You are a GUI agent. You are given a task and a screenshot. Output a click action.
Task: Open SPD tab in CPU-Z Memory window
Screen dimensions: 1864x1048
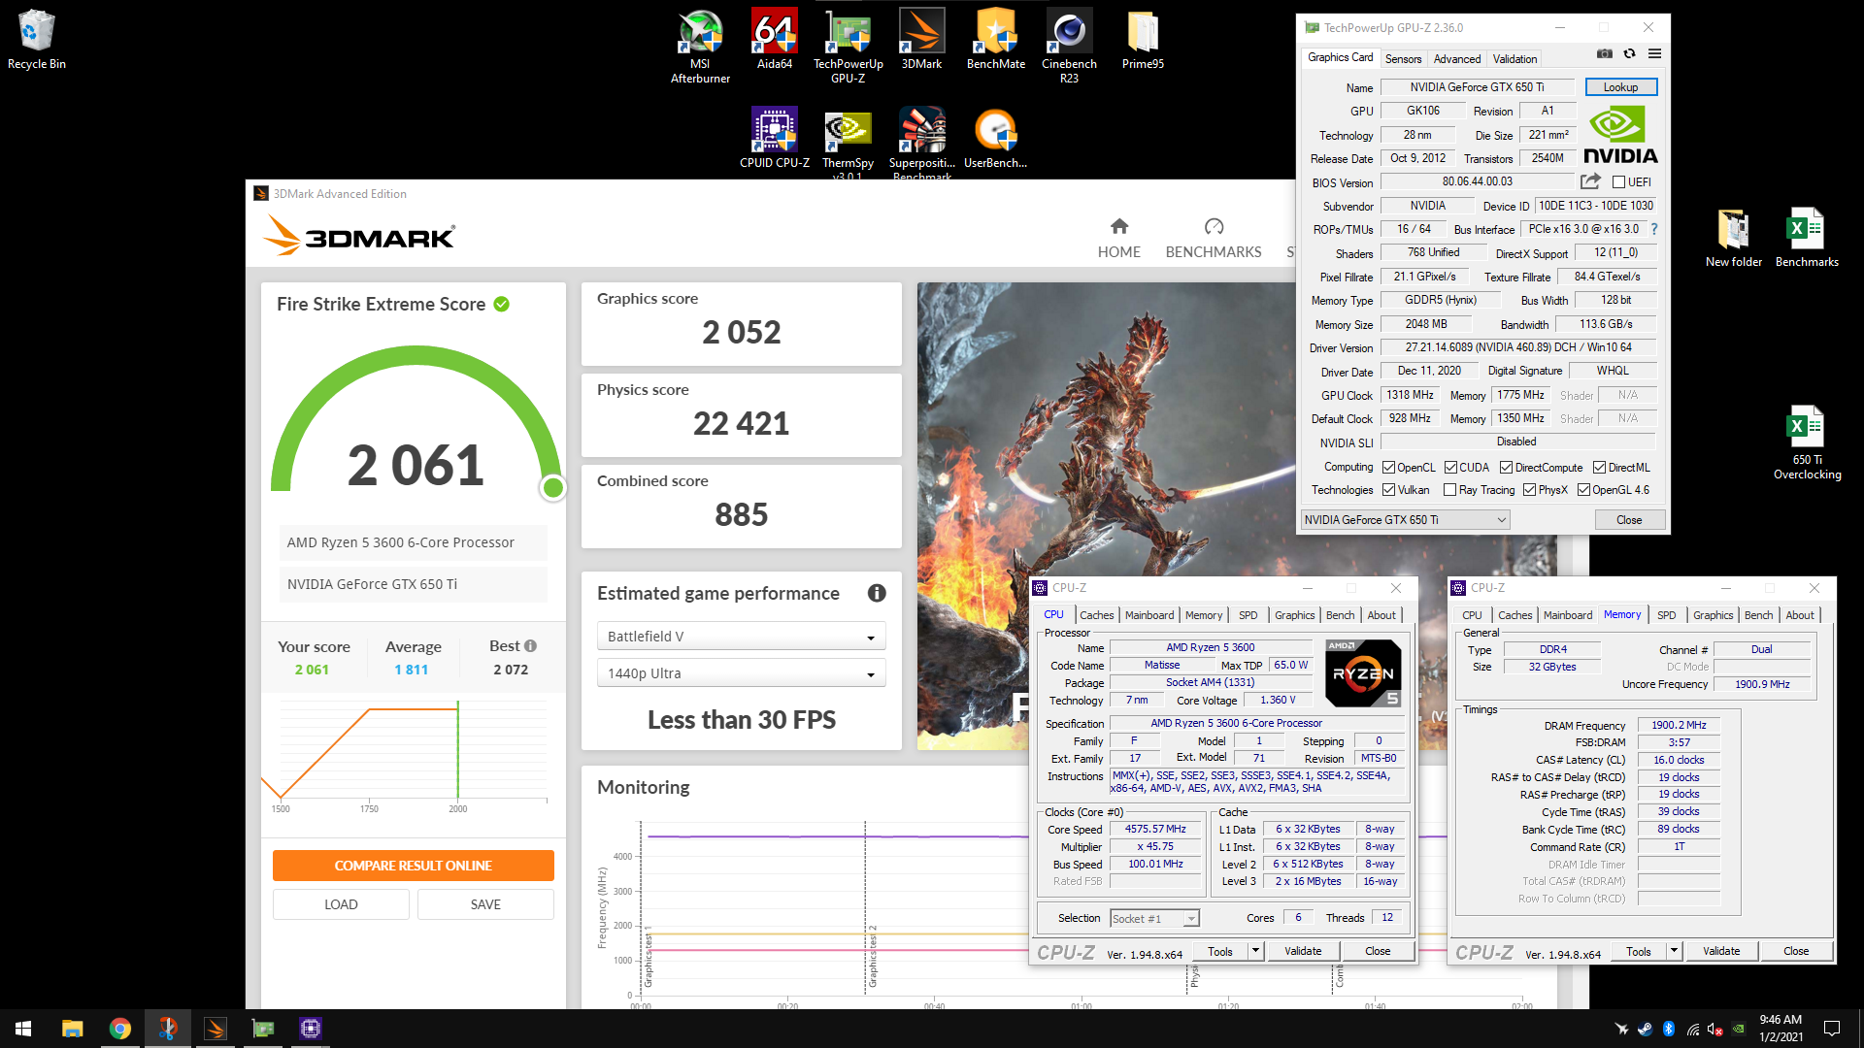point(1666,615)
